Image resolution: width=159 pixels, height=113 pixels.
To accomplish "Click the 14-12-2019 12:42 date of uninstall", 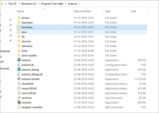I will click(x=84, y=103).
